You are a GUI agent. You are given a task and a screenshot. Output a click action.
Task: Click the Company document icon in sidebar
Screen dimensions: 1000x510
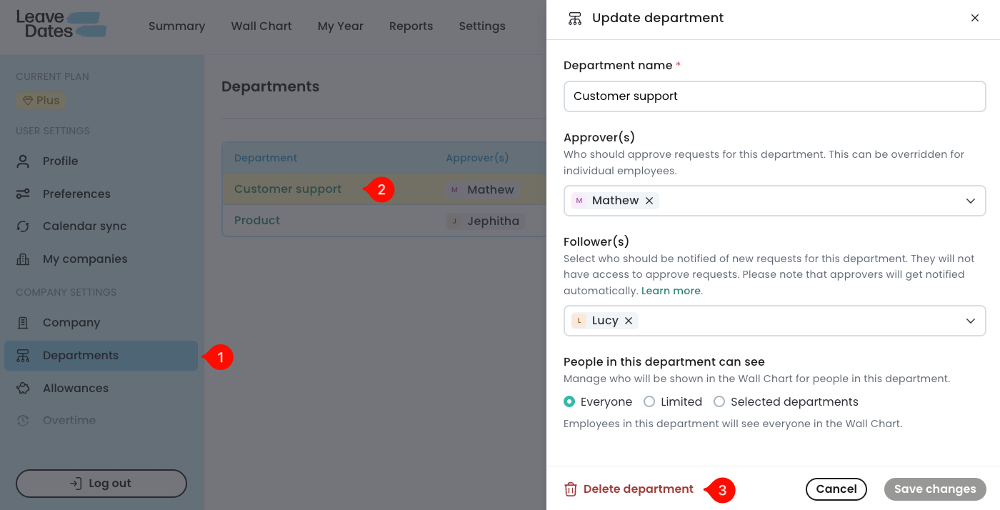(23, 323)
